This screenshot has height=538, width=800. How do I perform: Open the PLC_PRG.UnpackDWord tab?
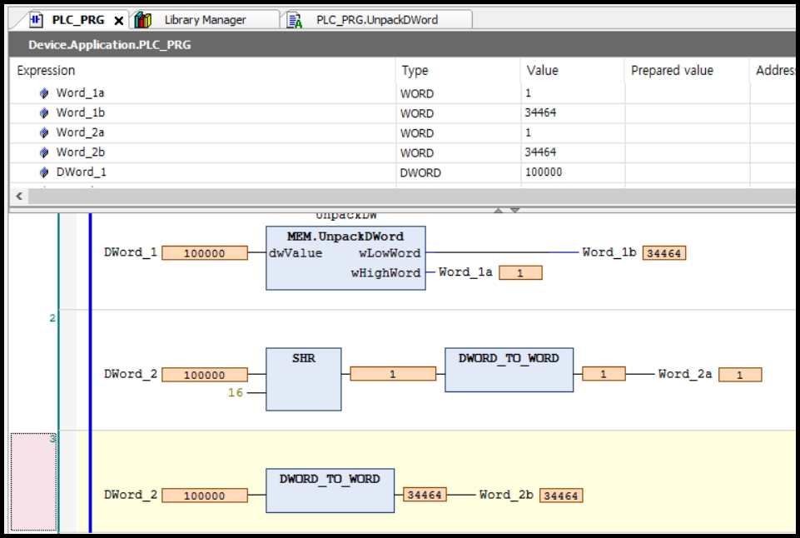[376, 20]
